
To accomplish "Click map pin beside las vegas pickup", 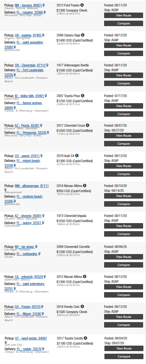I will click(x=36, y=247).
